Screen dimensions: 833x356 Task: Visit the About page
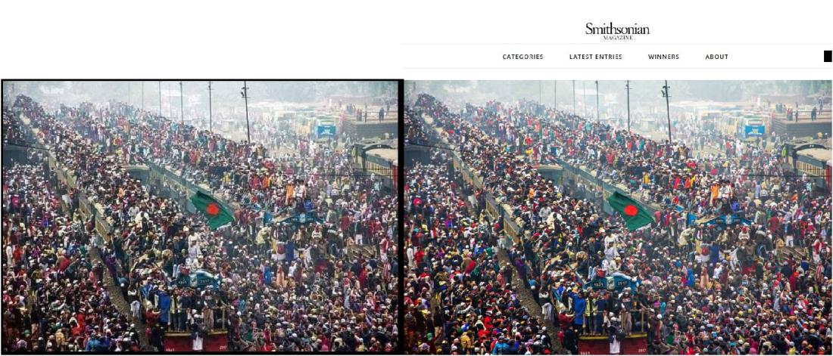(716, 57)
